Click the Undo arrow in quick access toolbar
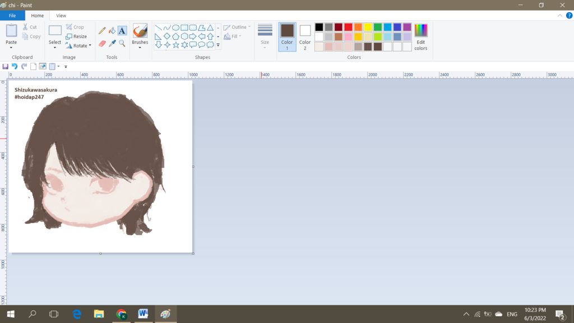Image resolution: width=574 pixels, height=323 pixels. (x=15, y=66)
